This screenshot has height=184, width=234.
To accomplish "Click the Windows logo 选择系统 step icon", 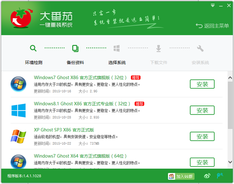I will 117,48.
